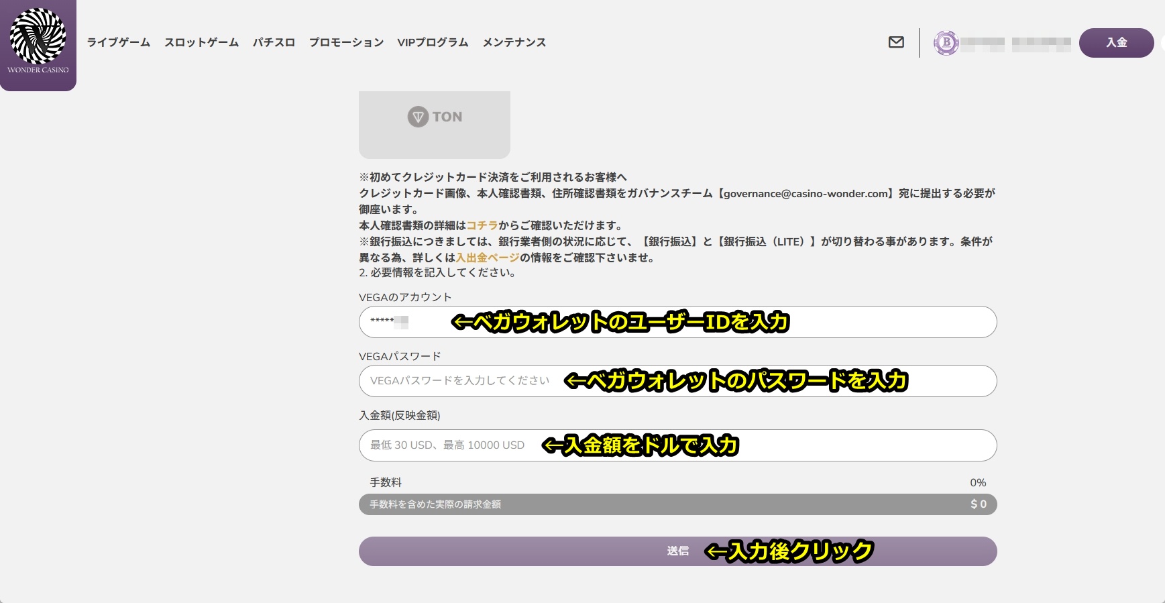
Task: Open the 入出金ページ link
Action: tap(488, 258)
